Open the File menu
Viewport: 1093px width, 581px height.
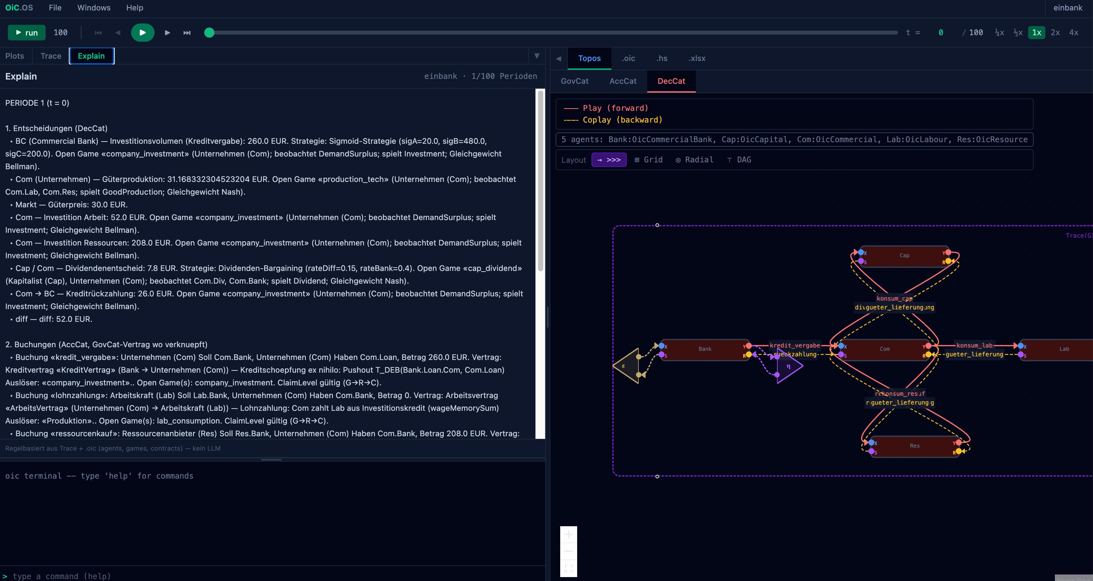click(55, 7)
